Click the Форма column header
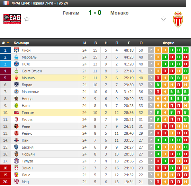The width and height of the screenshot is (191, 186). [x=169, y=43]
